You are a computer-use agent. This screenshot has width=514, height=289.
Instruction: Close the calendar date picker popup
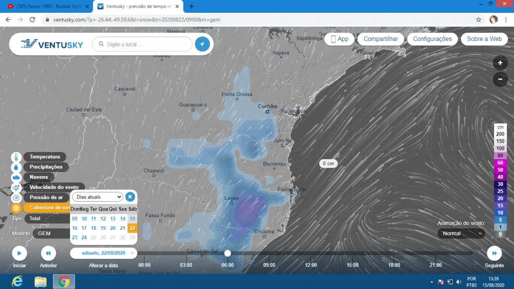(130, 197)
